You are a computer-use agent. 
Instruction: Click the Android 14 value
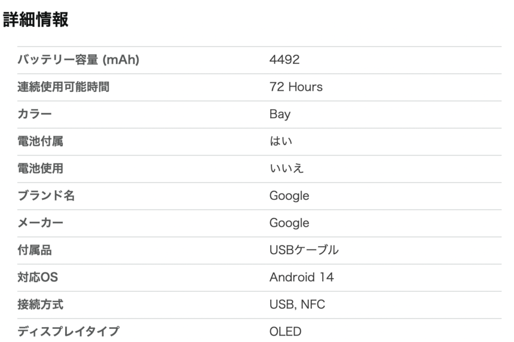pyautogui.click(x=302, y=277)
